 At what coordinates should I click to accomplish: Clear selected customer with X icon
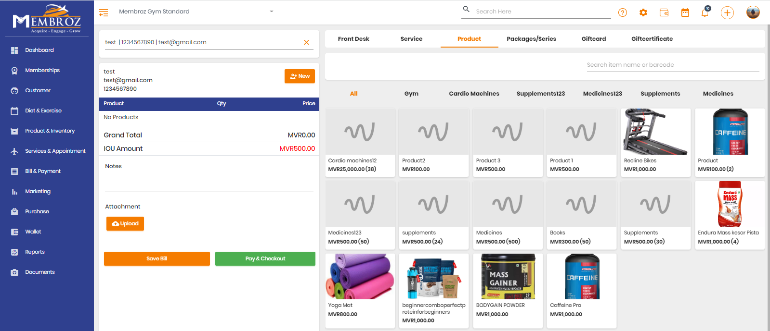(x=306, y=42)
